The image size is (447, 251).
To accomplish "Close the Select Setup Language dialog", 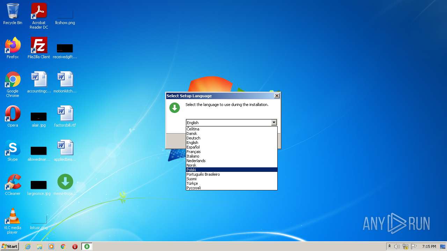I will 277,96.
